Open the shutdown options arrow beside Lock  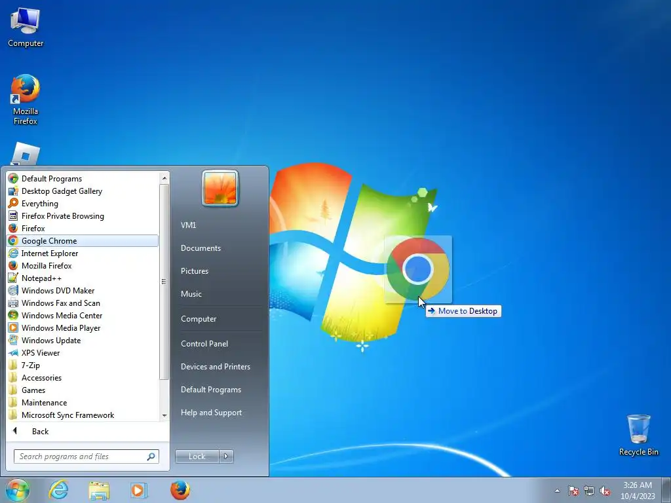click(x=226, y=456)
